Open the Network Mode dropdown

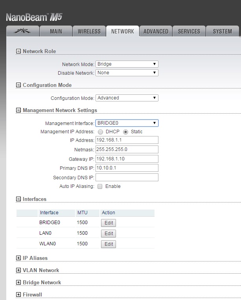pos(127,64)
